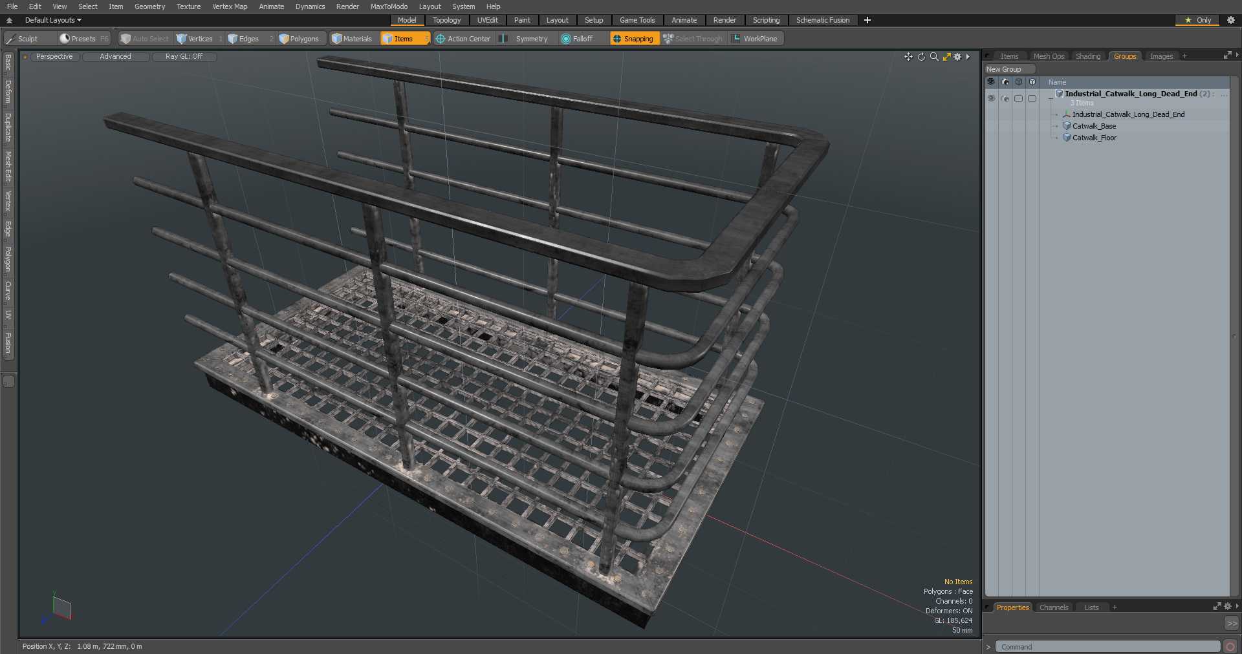Click the command record circle button
Image resolution: width=1242 pixels, height=654 pixels.
[x=1230, y=647]
